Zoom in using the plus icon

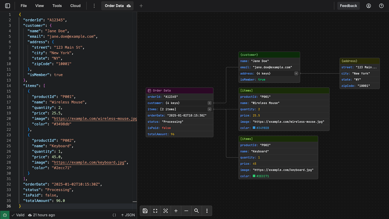pos(176,211)
